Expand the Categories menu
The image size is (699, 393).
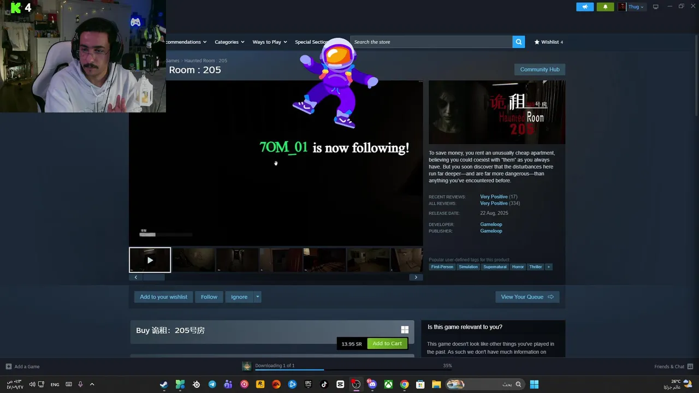coord(229,42)
